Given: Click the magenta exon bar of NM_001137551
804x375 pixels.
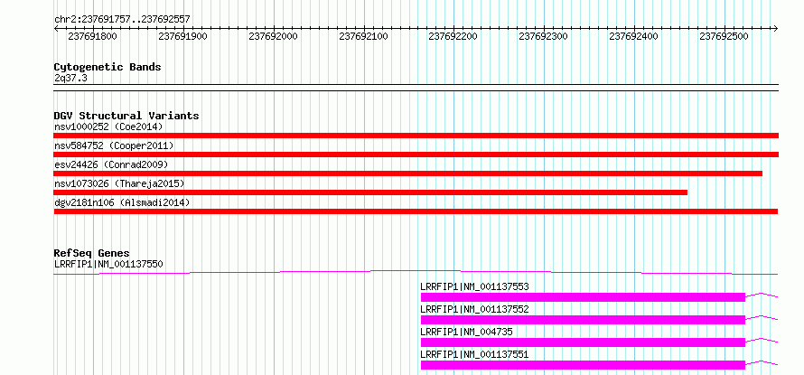Looking at the screenshot, I should pos(583,365).
